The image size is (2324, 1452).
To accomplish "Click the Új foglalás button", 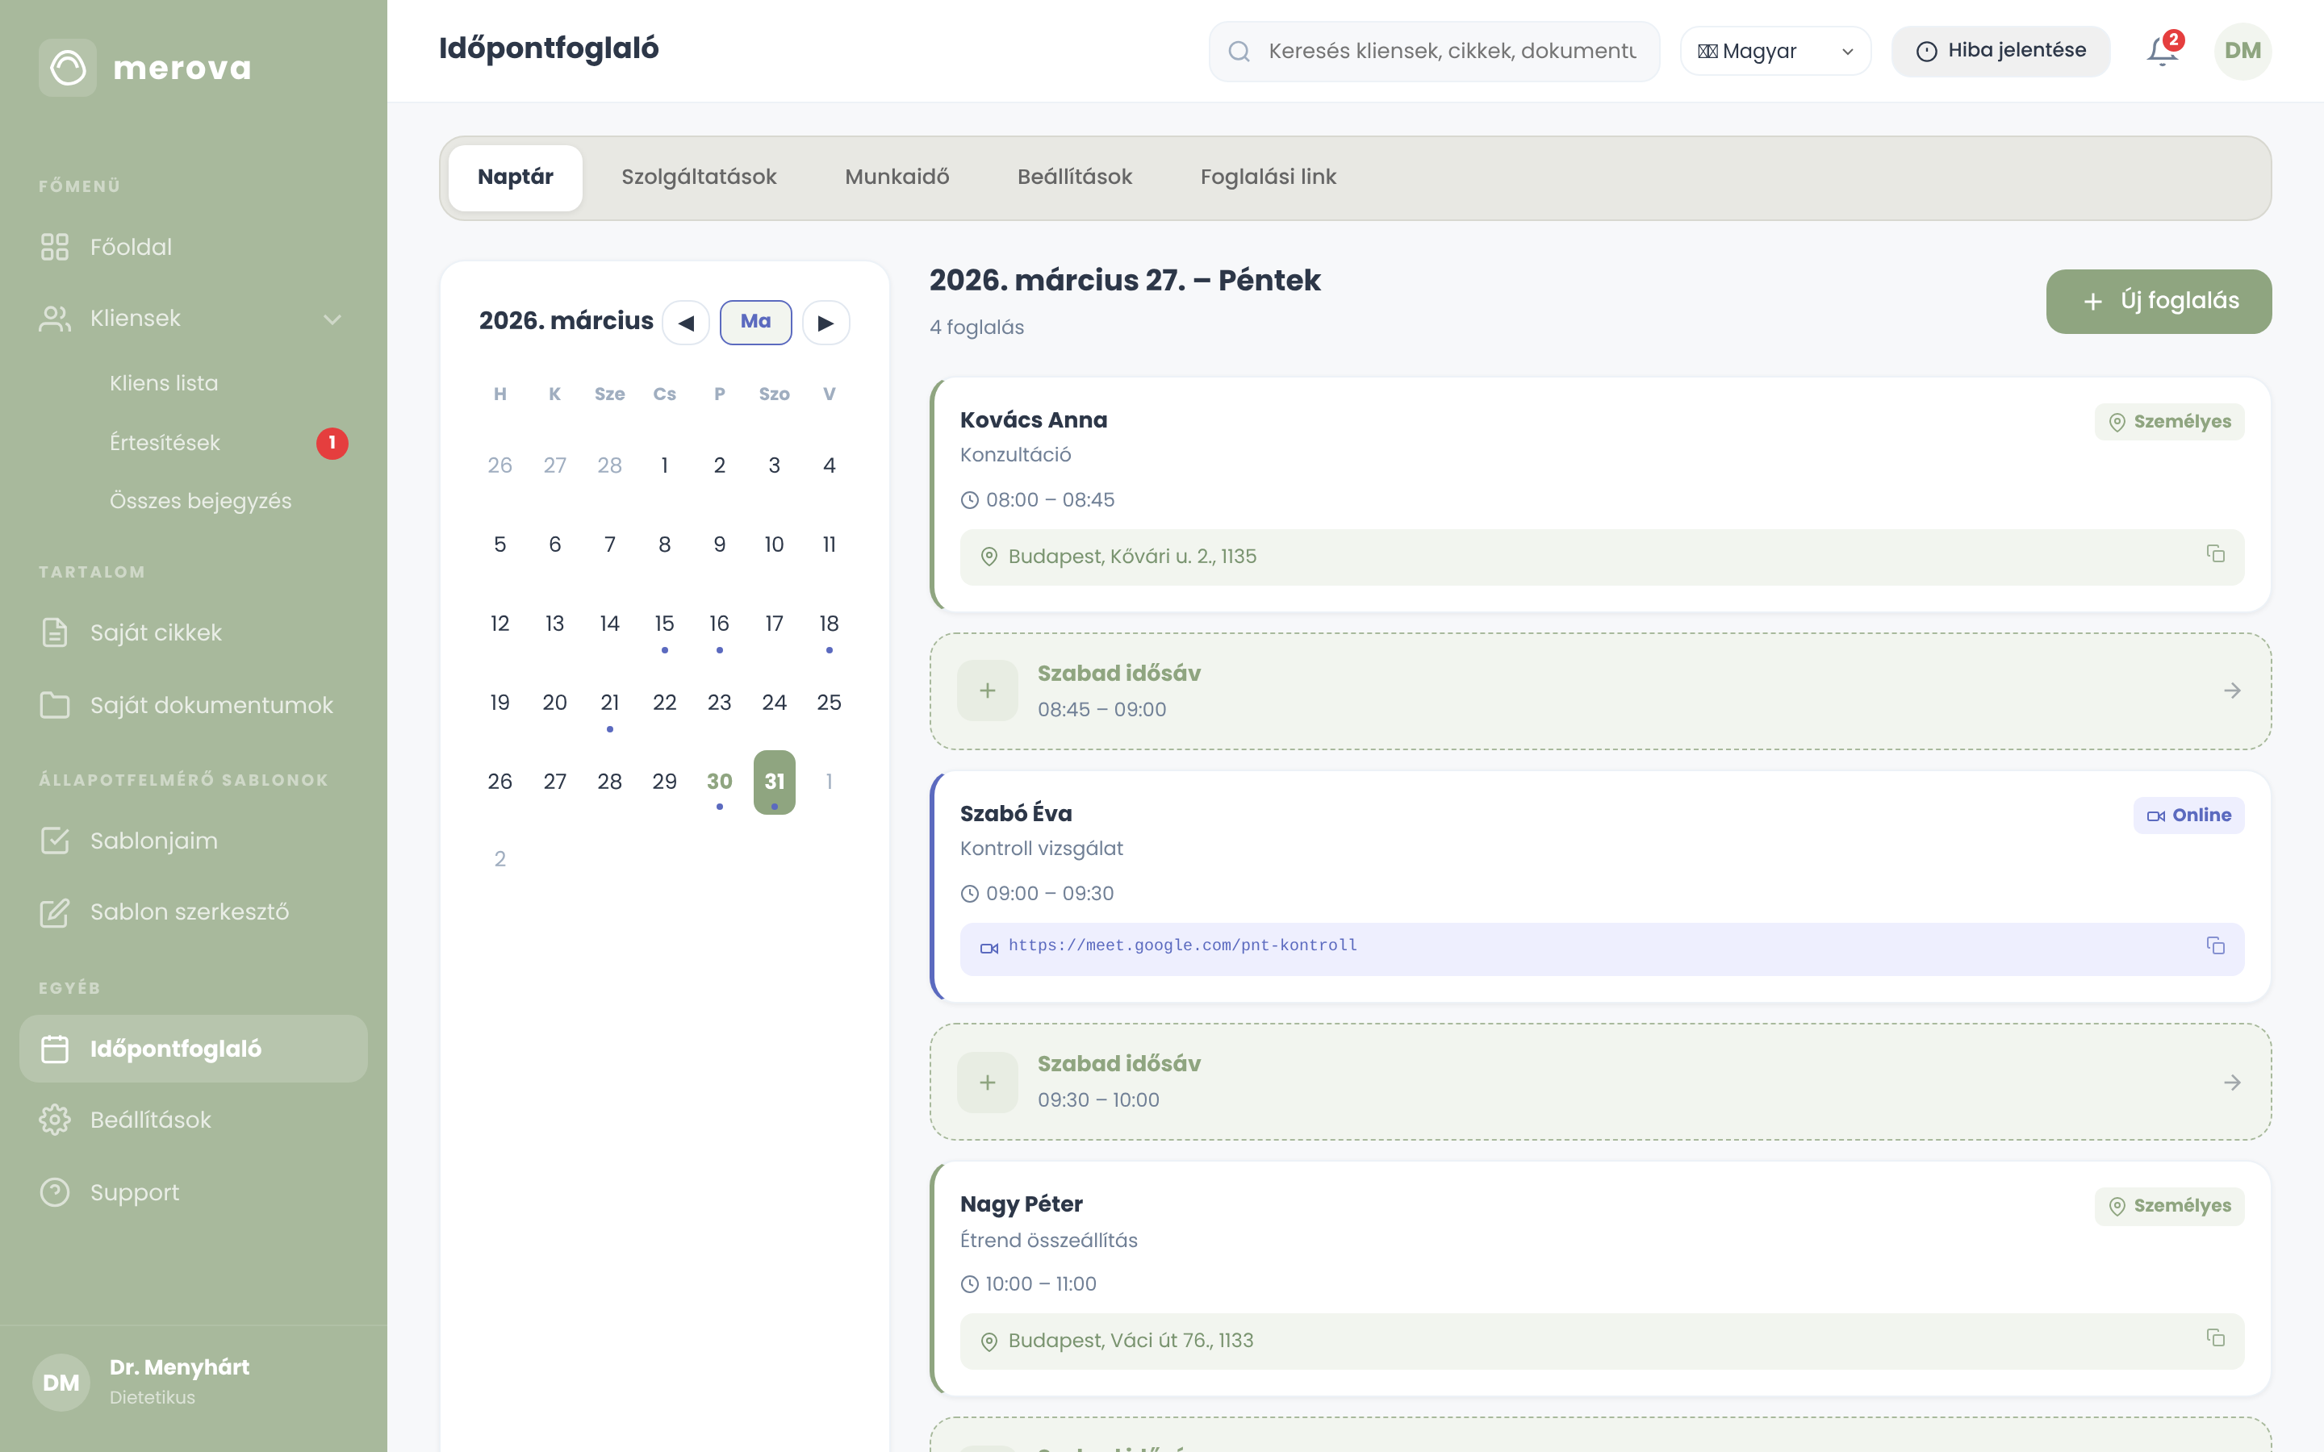I will pyautogui.click(x=2158, y=302).
